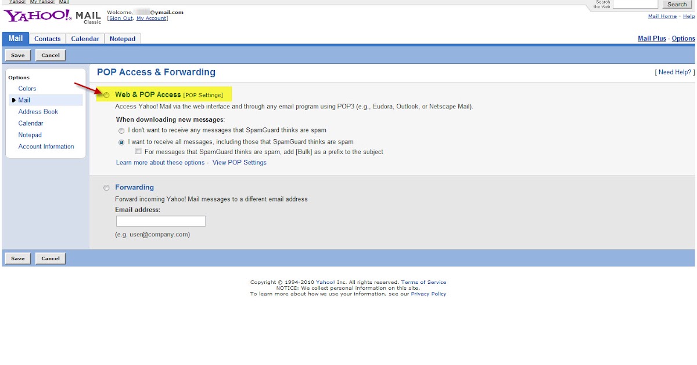The image size is (697, 365).
Task: Open Notepad in the Options sidebar
Action: click(x=30, y=135)
